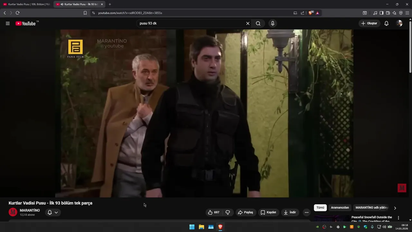View site information next to URL
Viewport: 412px width, 232px height.
[x=93, y=13]
